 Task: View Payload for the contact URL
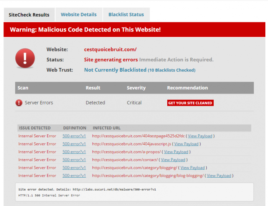click(x=173, y=160)
